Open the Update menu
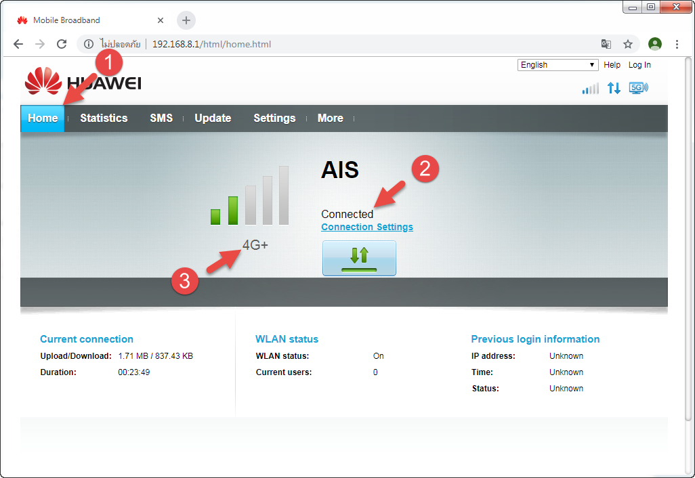 (x=213, y=118)
